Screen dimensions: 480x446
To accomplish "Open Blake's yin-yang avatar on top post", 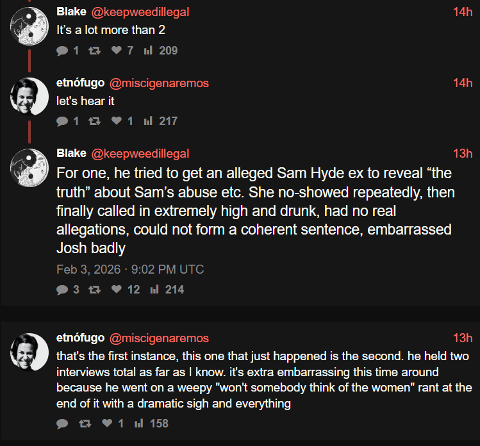I will tap(29, 25).
